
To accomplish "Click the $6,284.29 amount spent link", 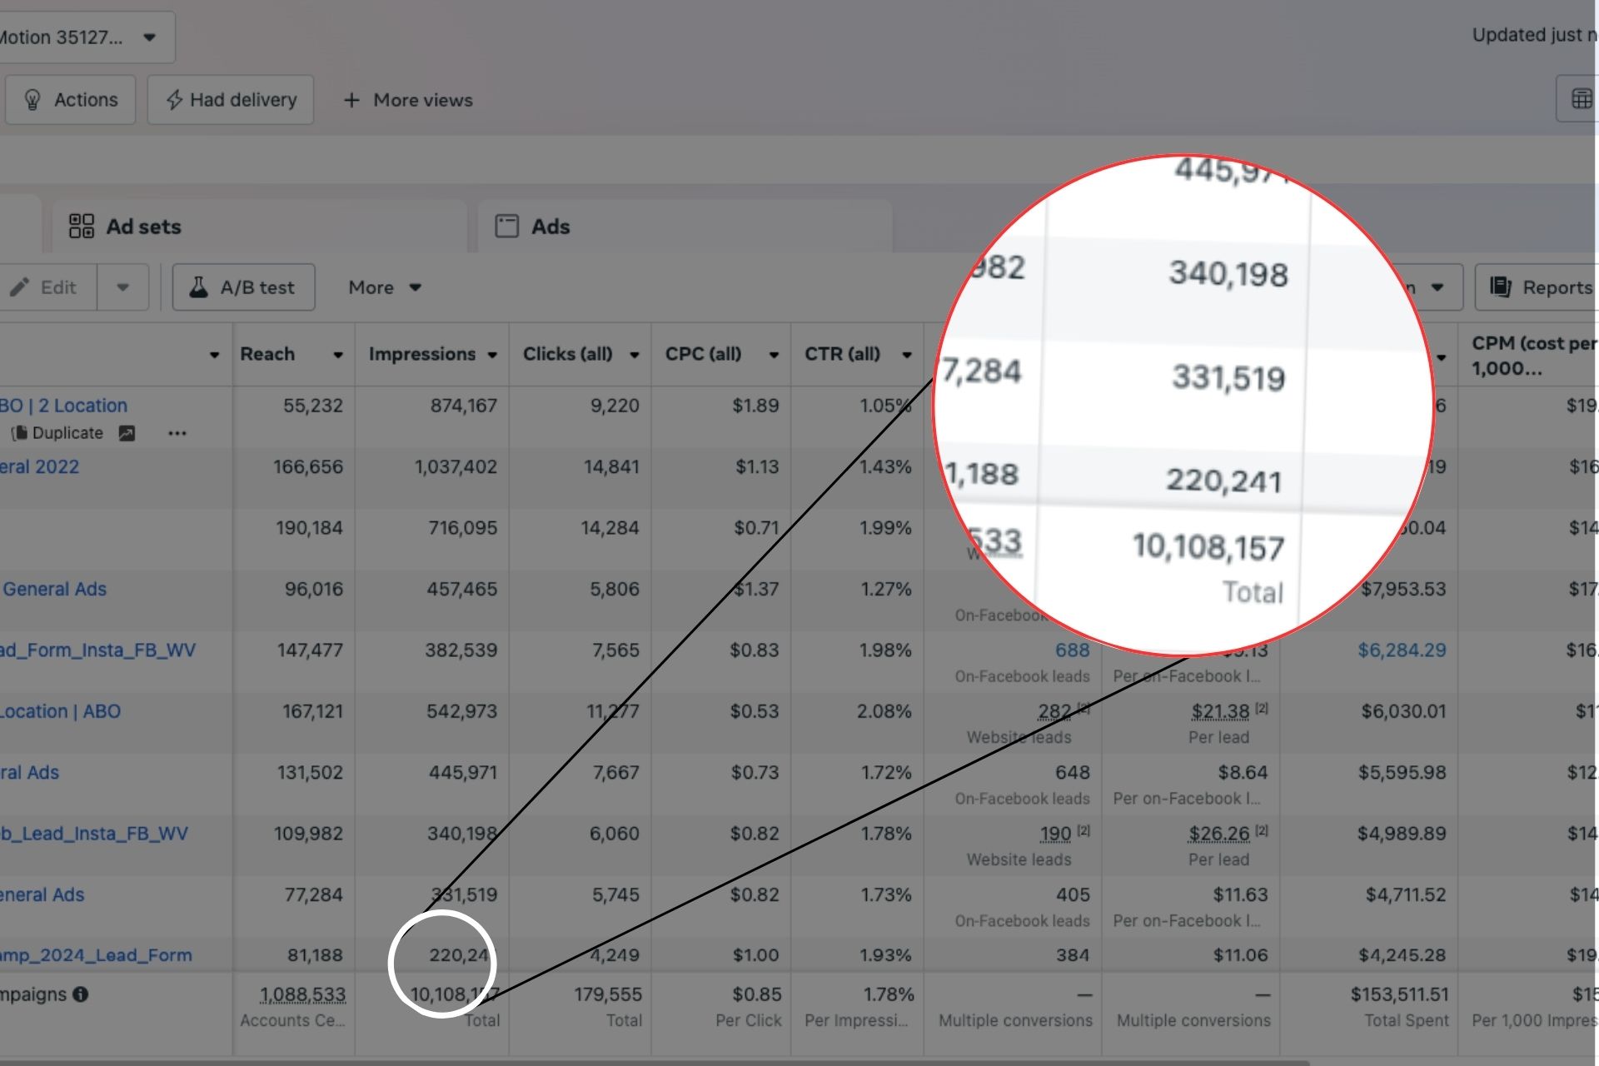I will (1402, 650).
